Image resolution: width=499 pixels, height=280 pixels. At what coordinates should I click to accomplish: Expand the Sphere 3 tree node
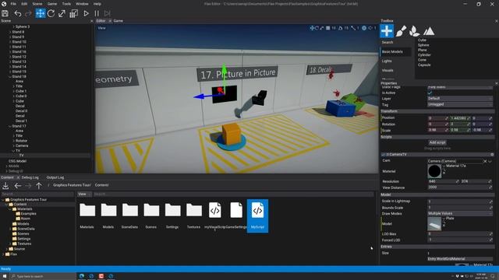[13, 26]
